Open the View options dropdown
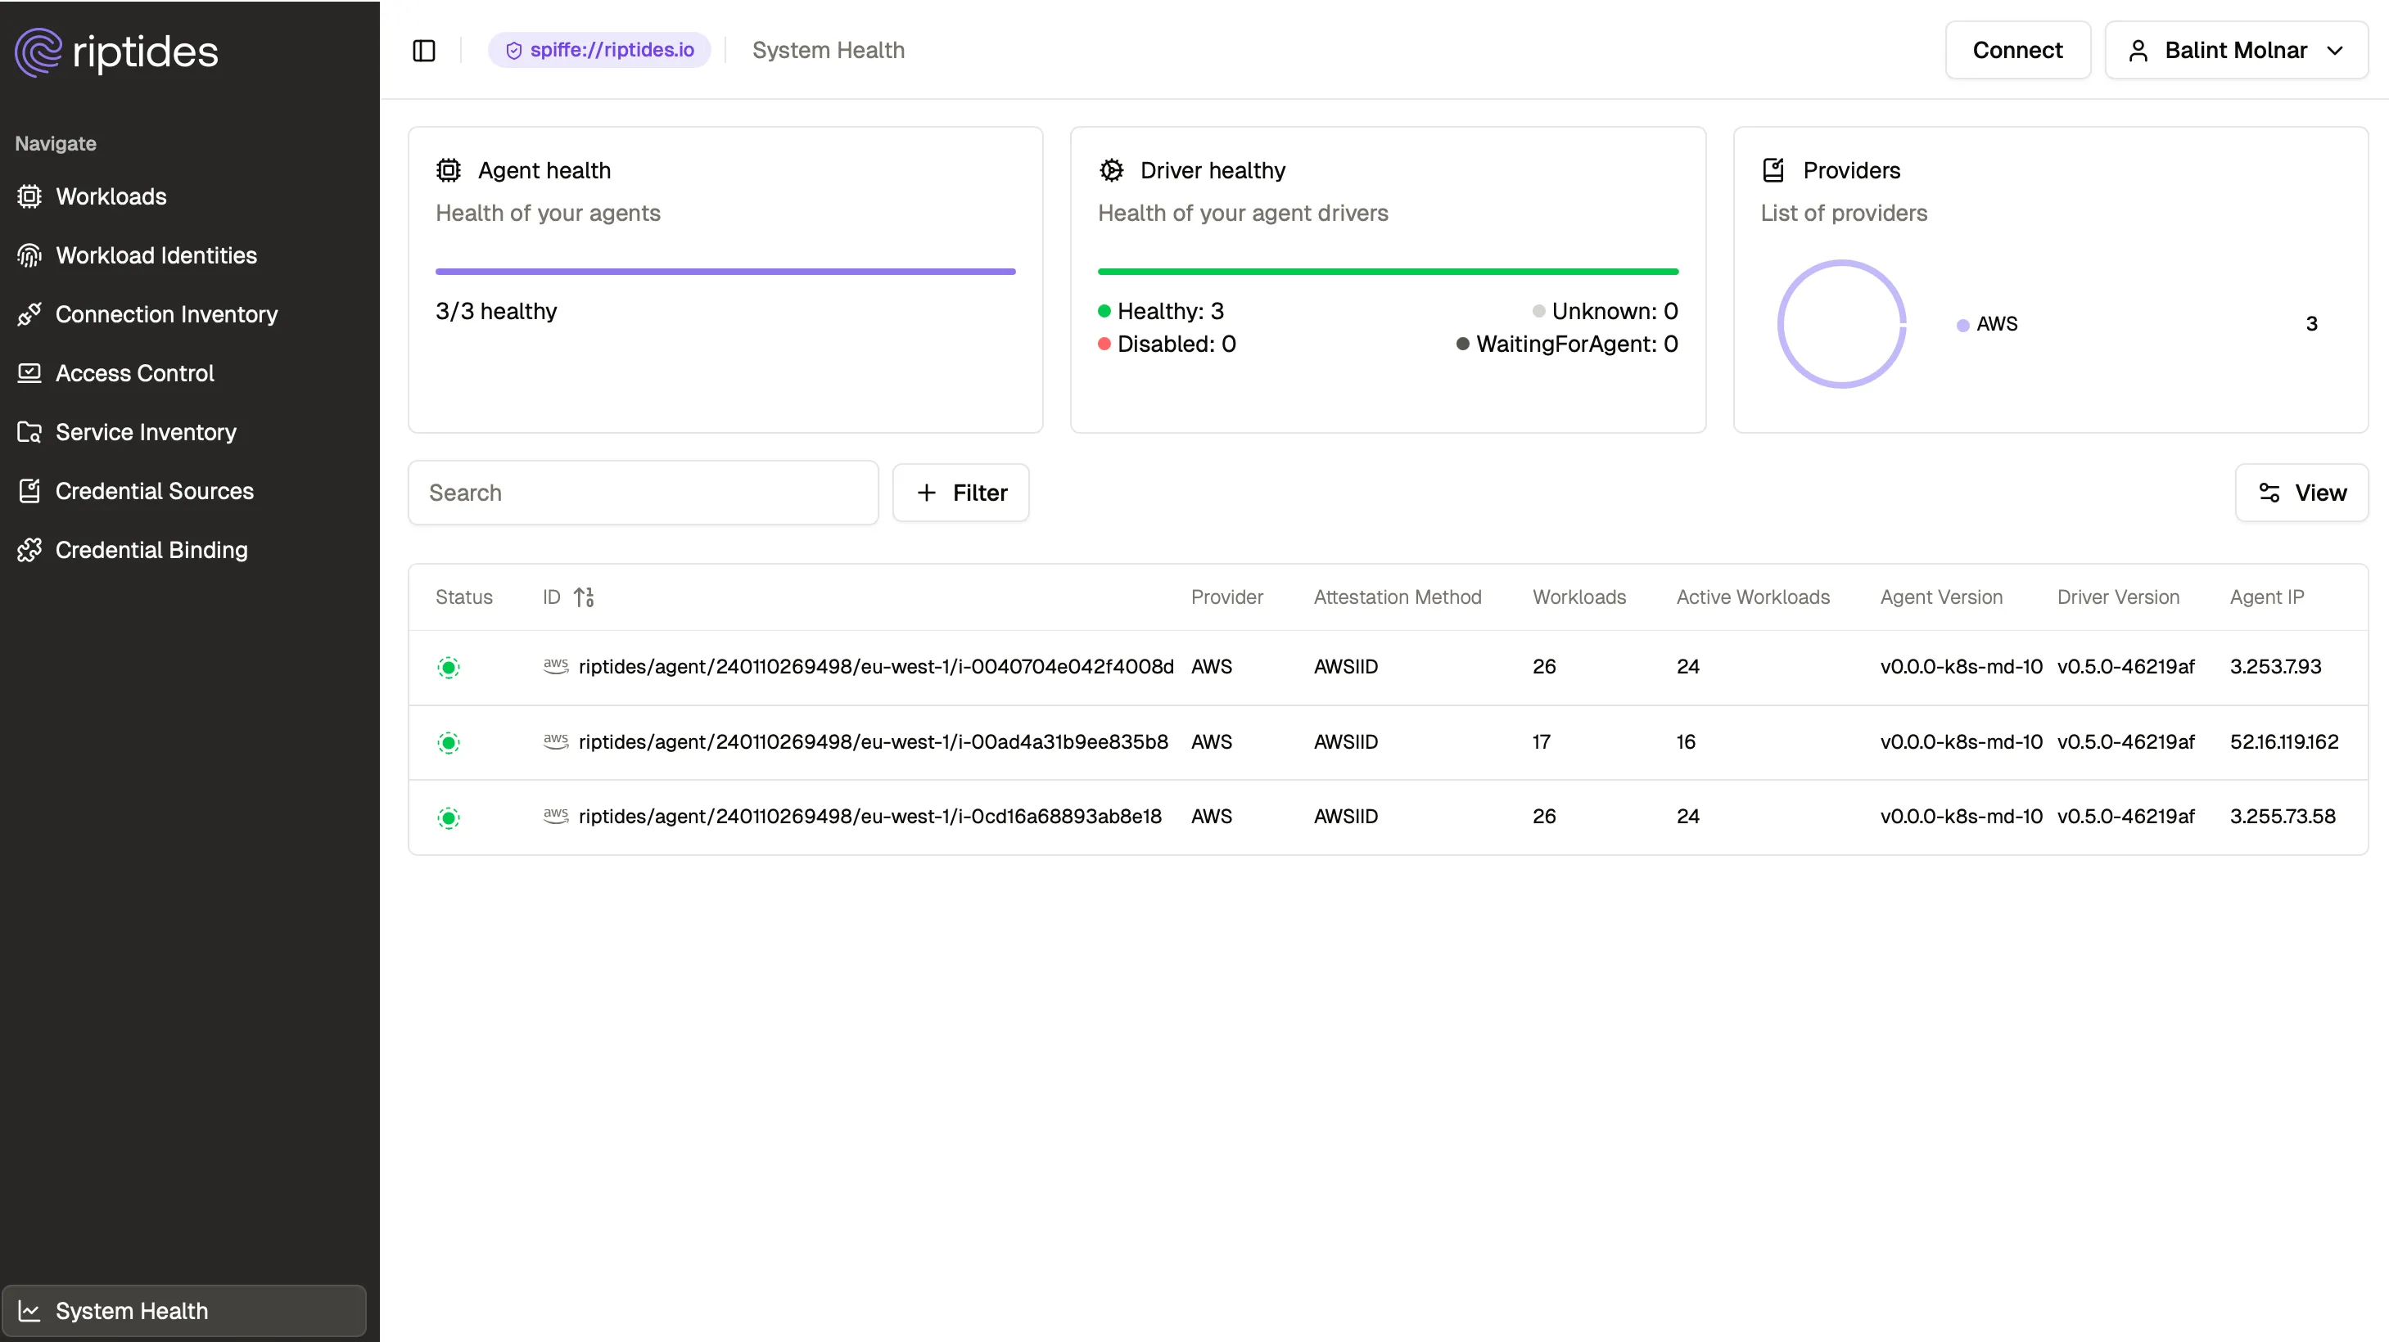2389x1342 pixels. click(2301, 492)
